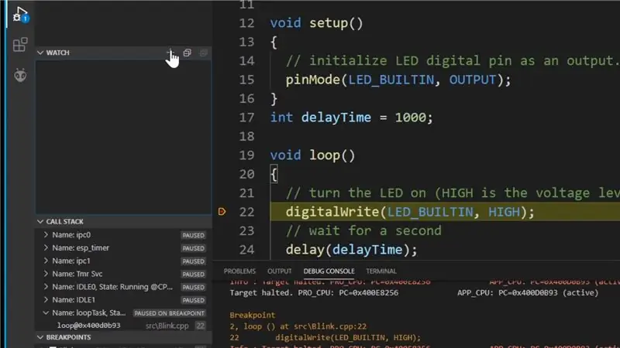Collapse the WATCH section
The width and height of the screenshot is (620, 348).
tap(40, 53)
